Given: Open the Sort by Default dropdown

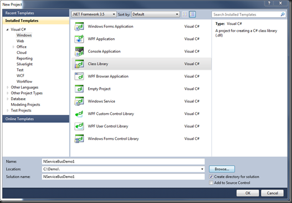Looking at the screenshot, I should (x=156, y=14).
